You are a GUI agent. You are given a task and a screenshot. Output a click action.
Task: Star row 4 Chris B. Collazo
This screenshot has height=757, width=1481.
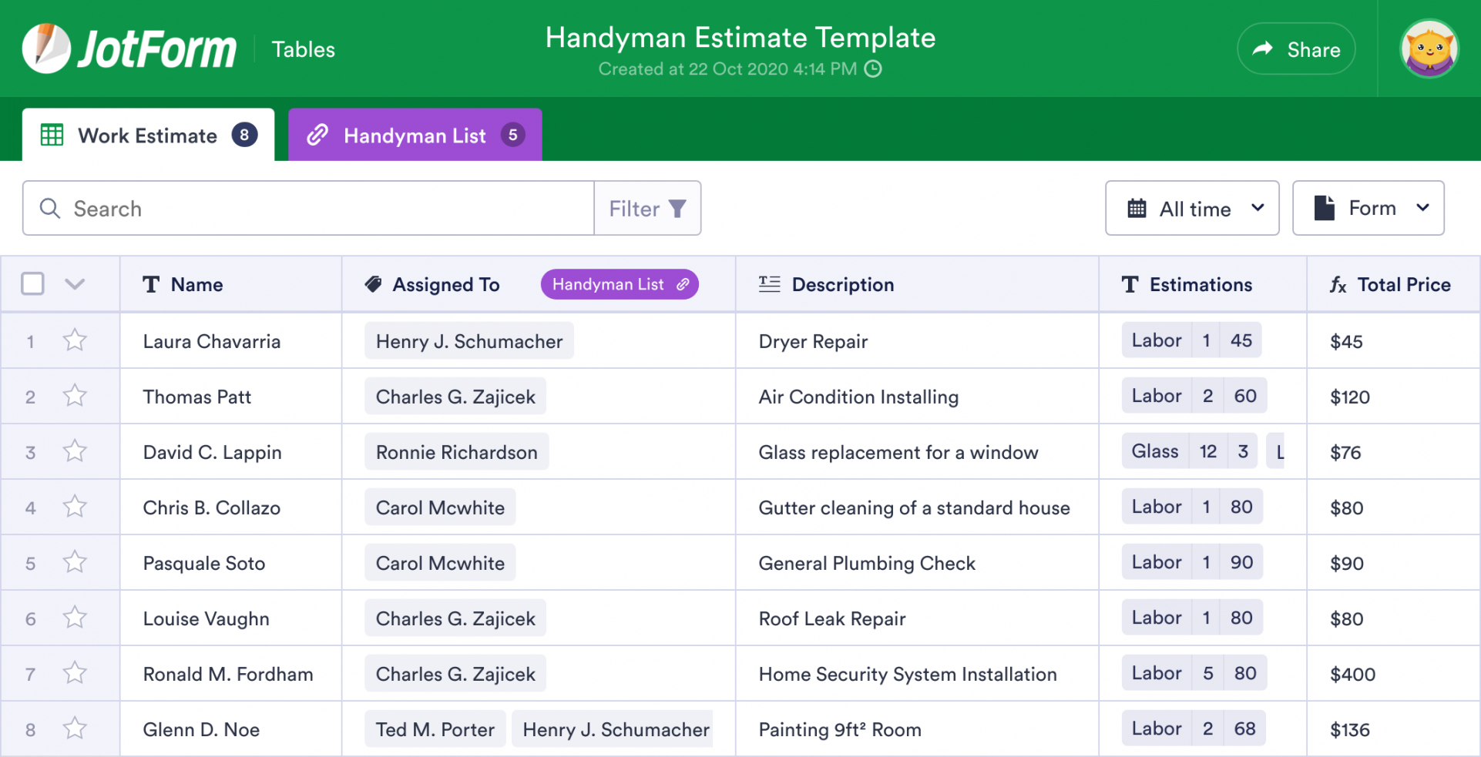pos(75,506)
